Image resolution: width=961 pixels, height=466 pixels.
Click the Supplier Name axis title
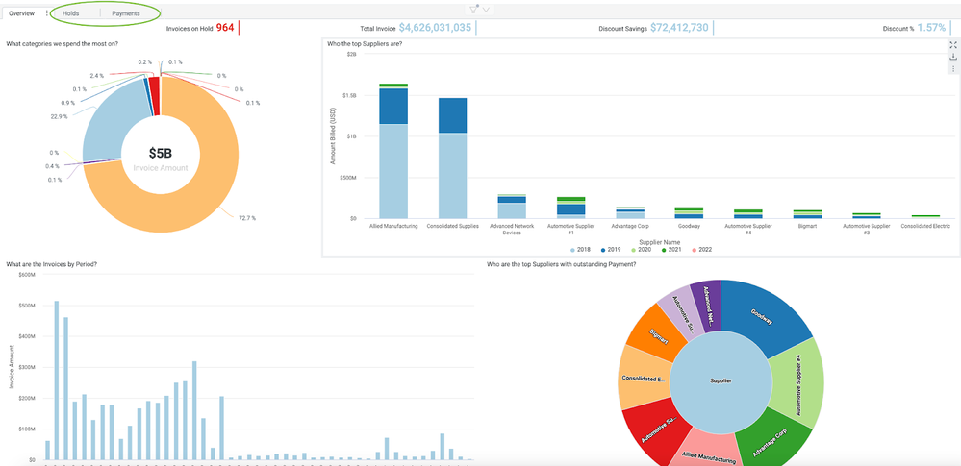click(659, 242)
